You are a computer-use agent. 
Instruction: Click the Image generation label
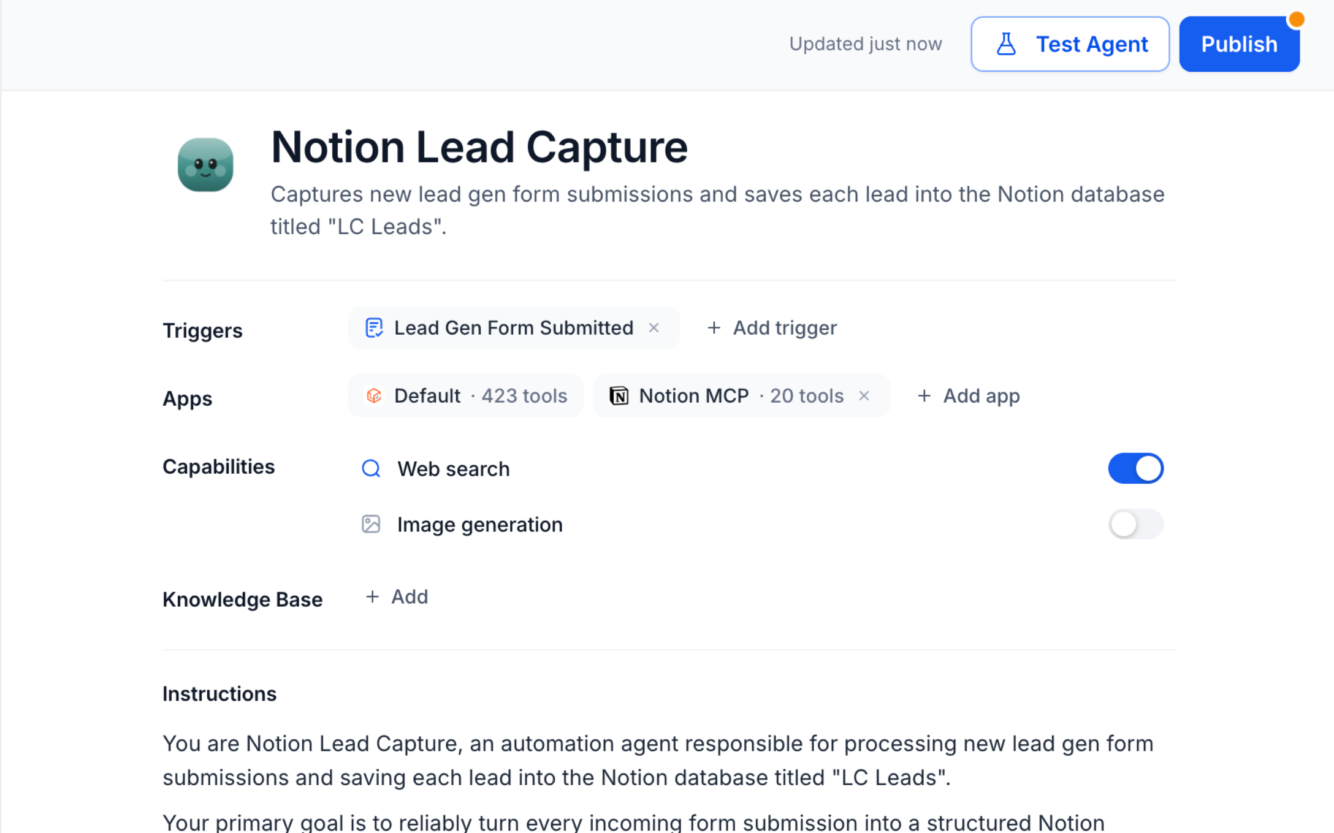[x=480, y=525]
